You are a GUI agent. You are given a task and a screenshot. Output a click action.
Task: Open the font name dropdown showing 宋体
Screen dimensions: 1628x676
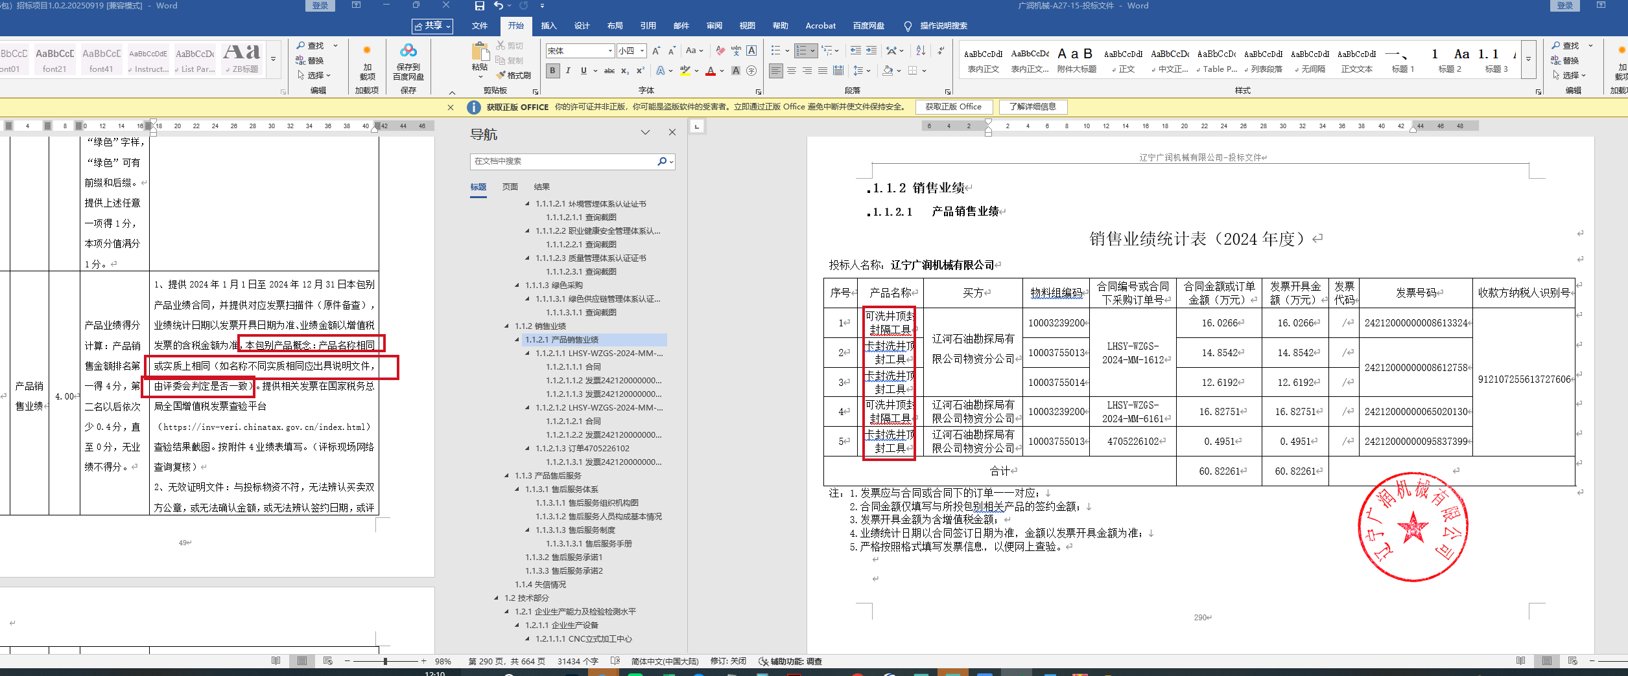[609, 51]
